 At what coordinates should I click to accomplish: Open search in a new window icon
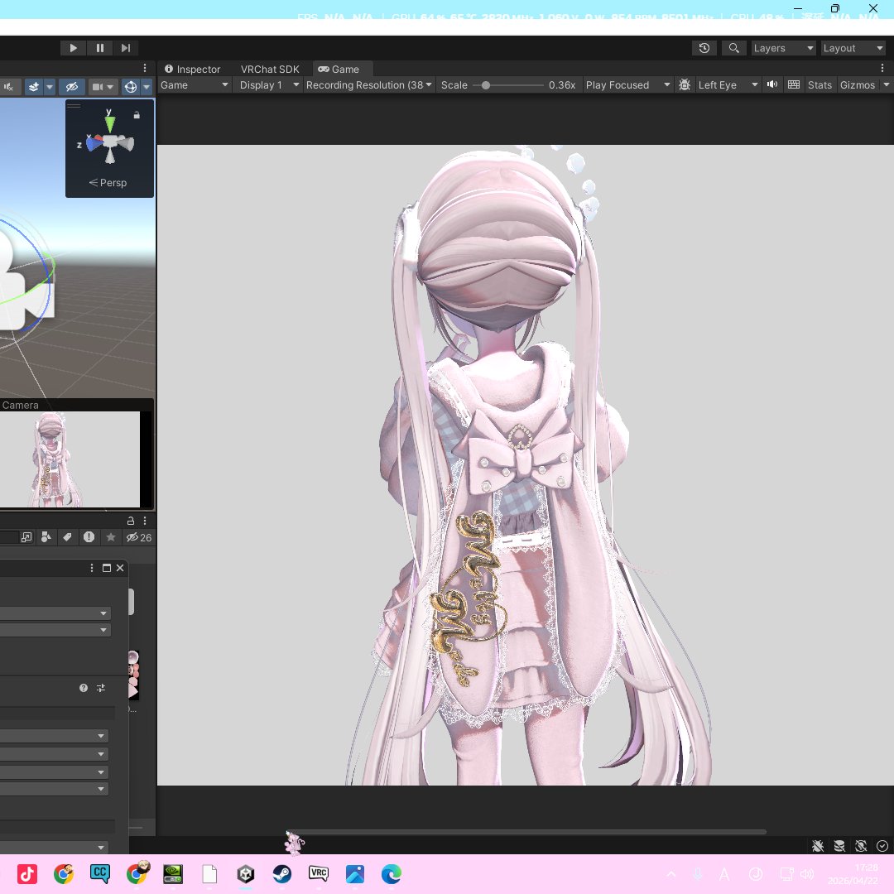coord(26,537)
